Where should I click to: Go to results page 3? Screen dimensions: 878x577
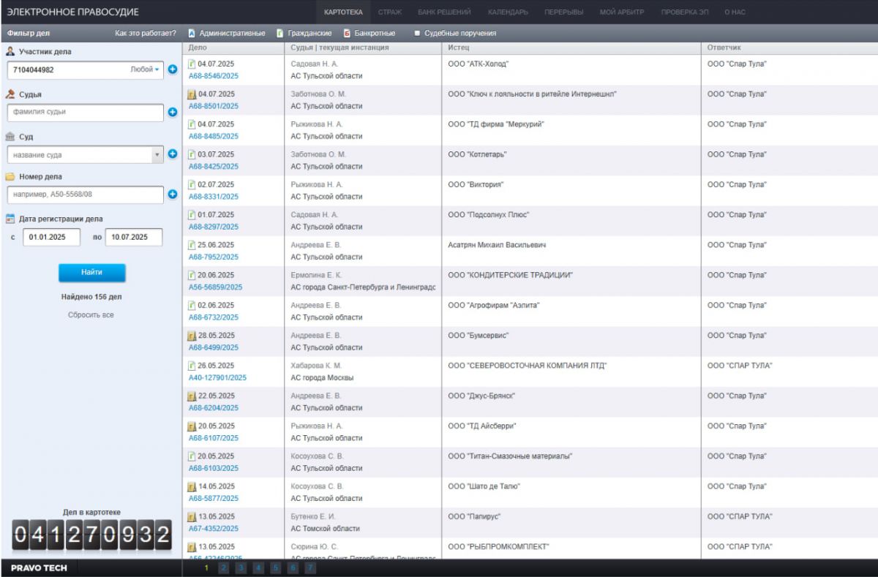241,567
